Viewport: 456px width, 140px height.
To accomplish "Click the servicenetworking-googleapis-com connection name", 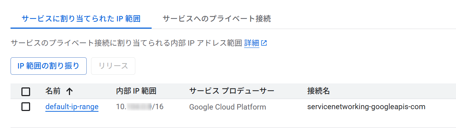I will (x=366, y=107).
